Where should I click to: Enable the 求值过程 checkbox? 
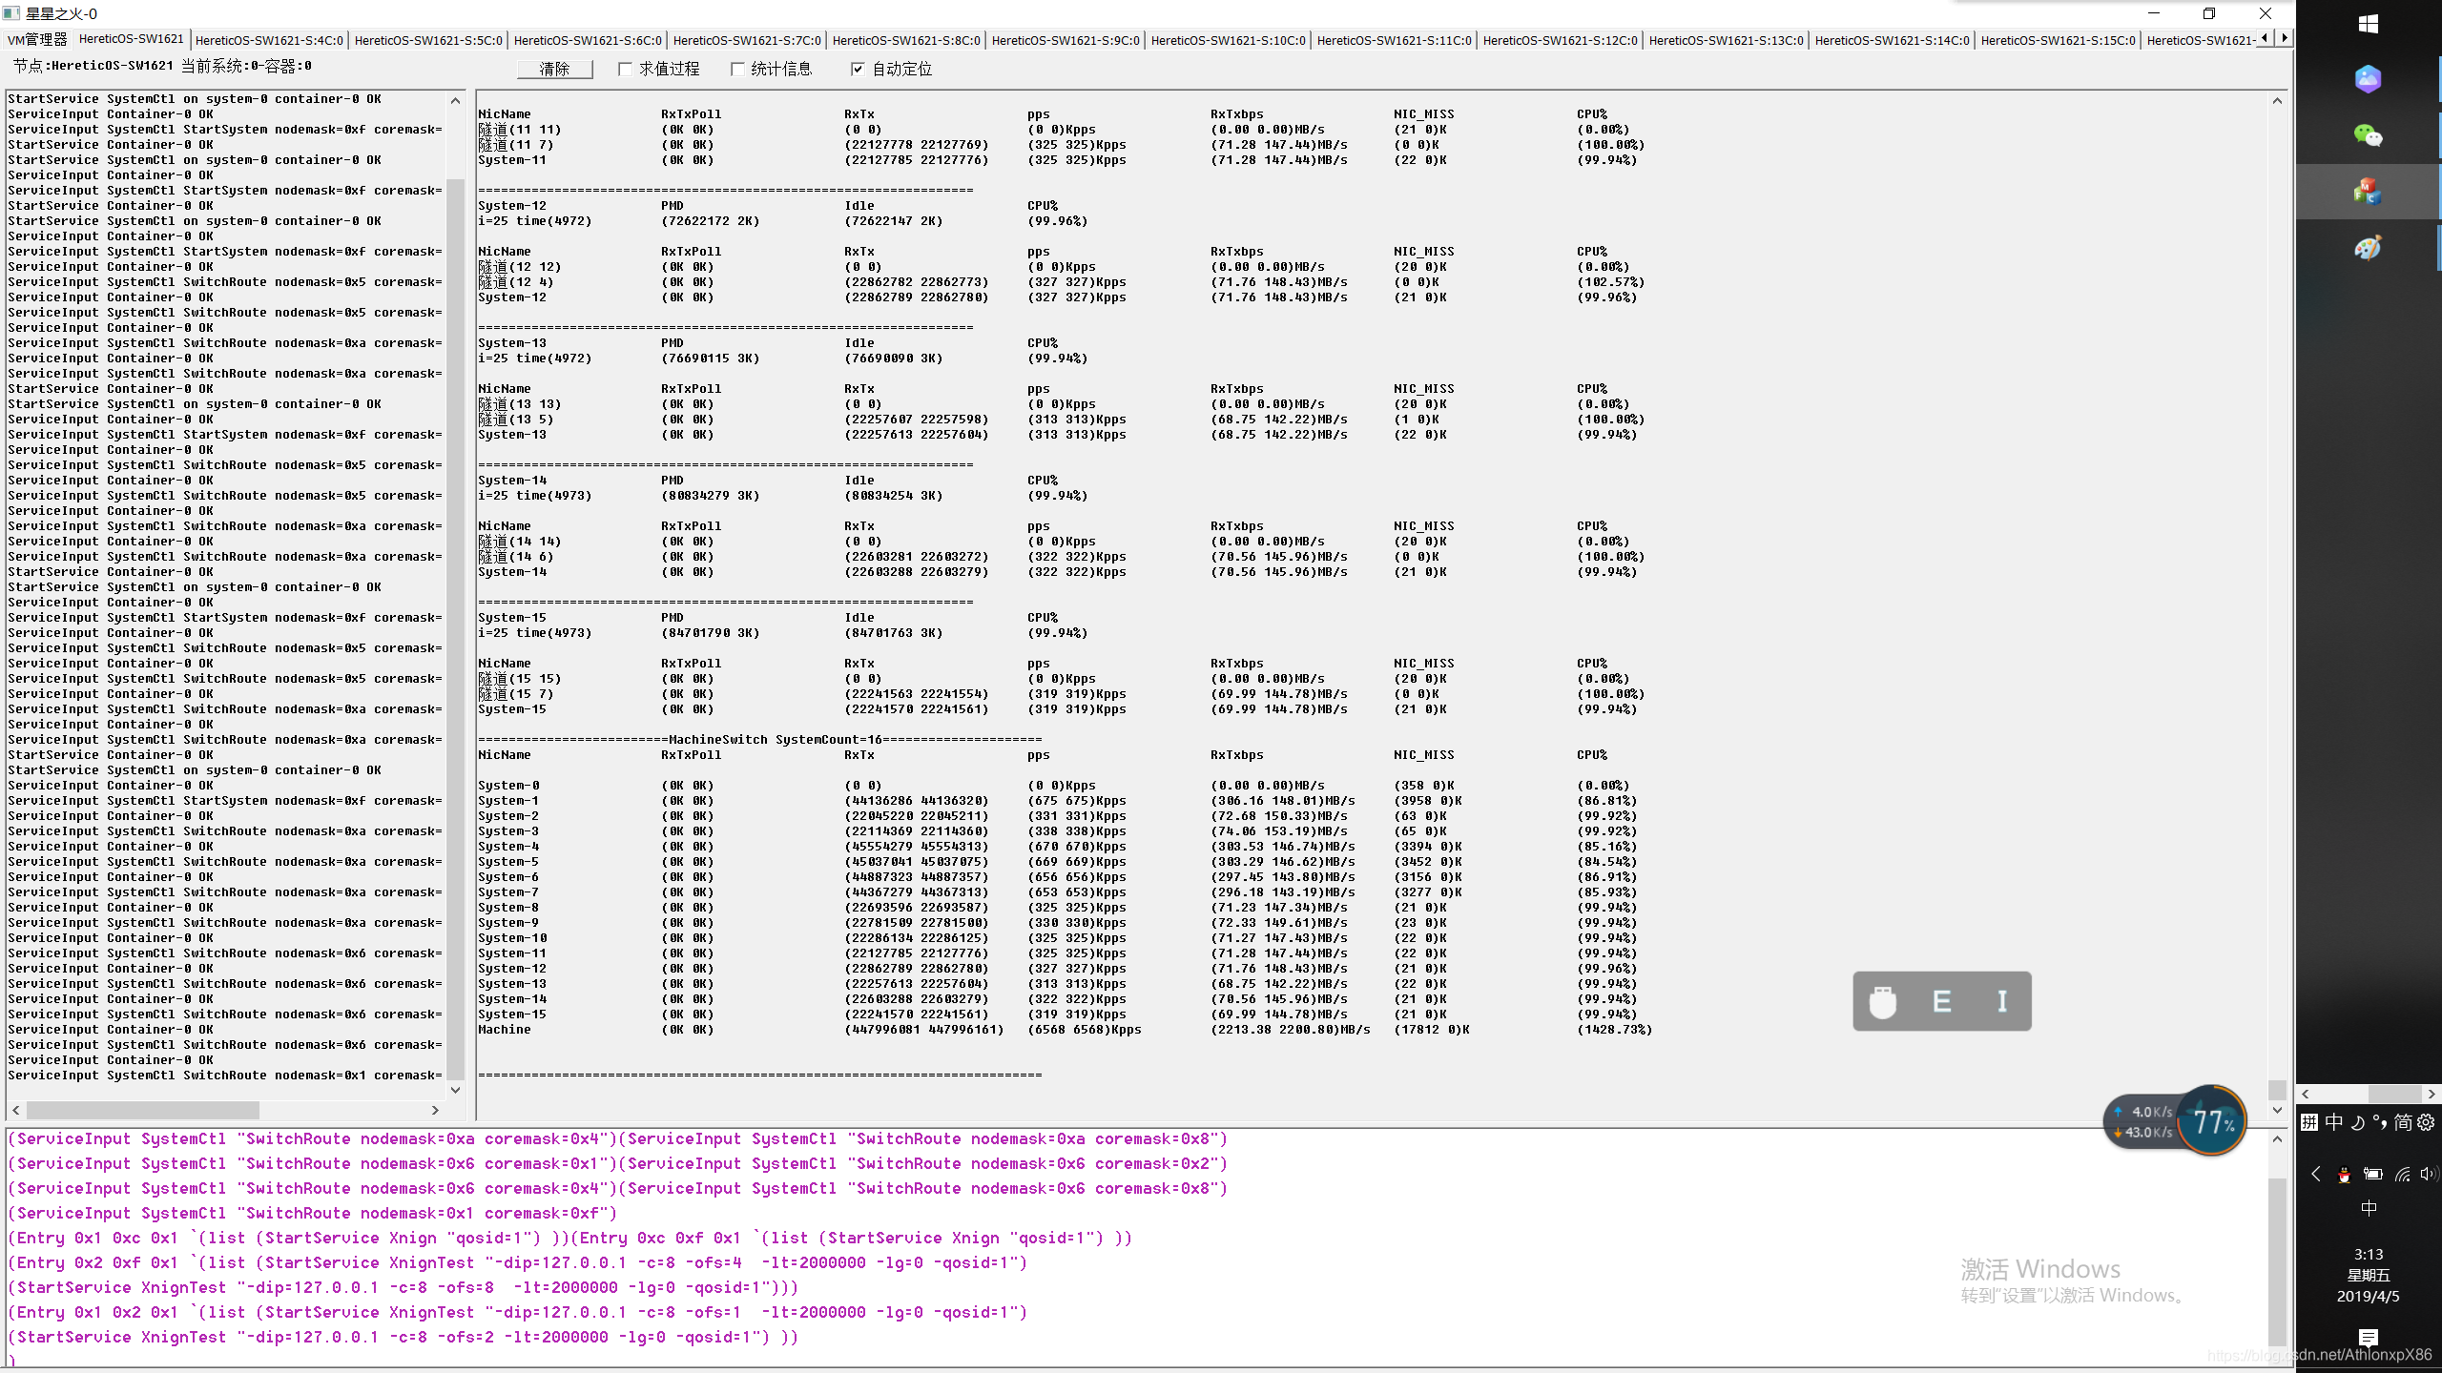click(x=626, y=69)
